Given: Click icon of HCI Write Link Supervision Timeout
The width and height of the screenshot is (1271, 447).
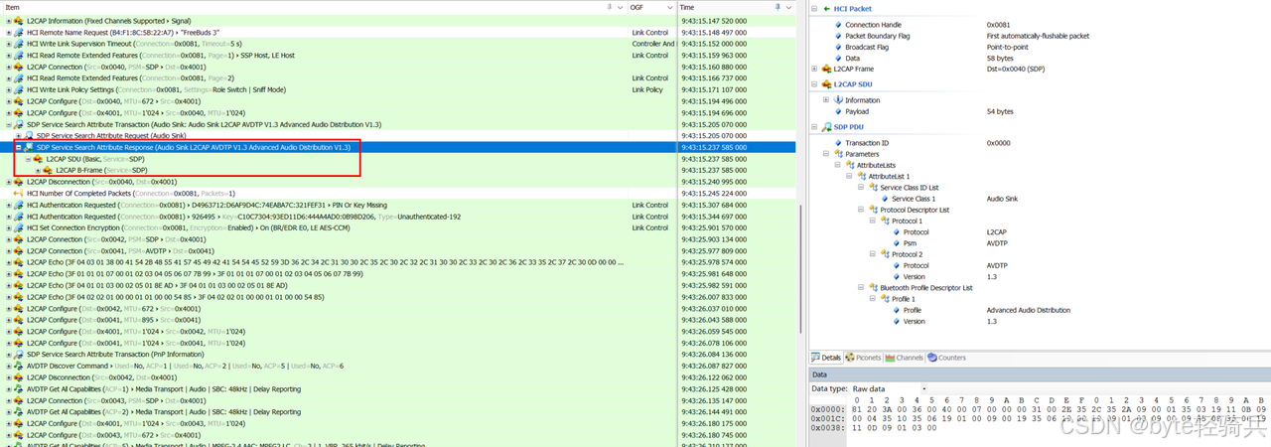Looking at the screenshot, I should (x=19, y=44).
